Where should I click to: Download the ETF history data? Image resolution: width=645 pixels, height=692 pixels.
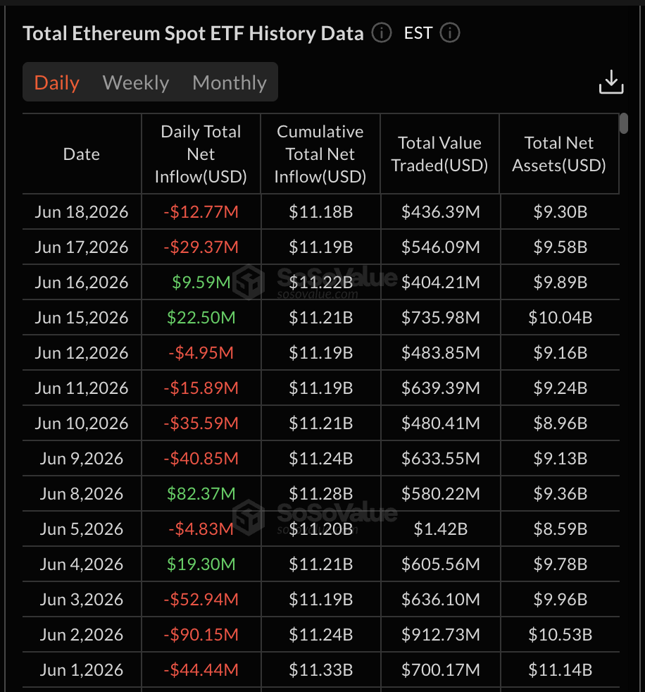pyautogui.click(x=611, y=82)
